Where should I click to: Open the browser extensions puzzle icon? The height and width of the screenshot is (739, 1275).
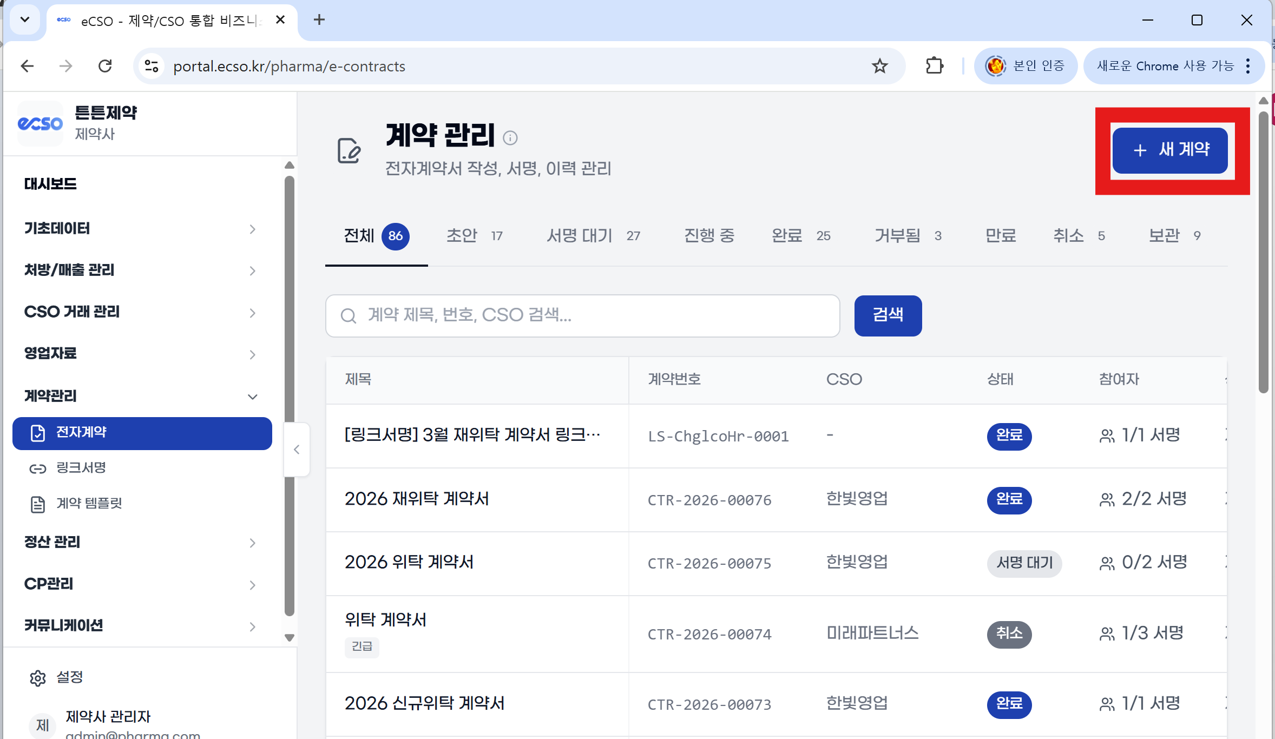(934, 66)
